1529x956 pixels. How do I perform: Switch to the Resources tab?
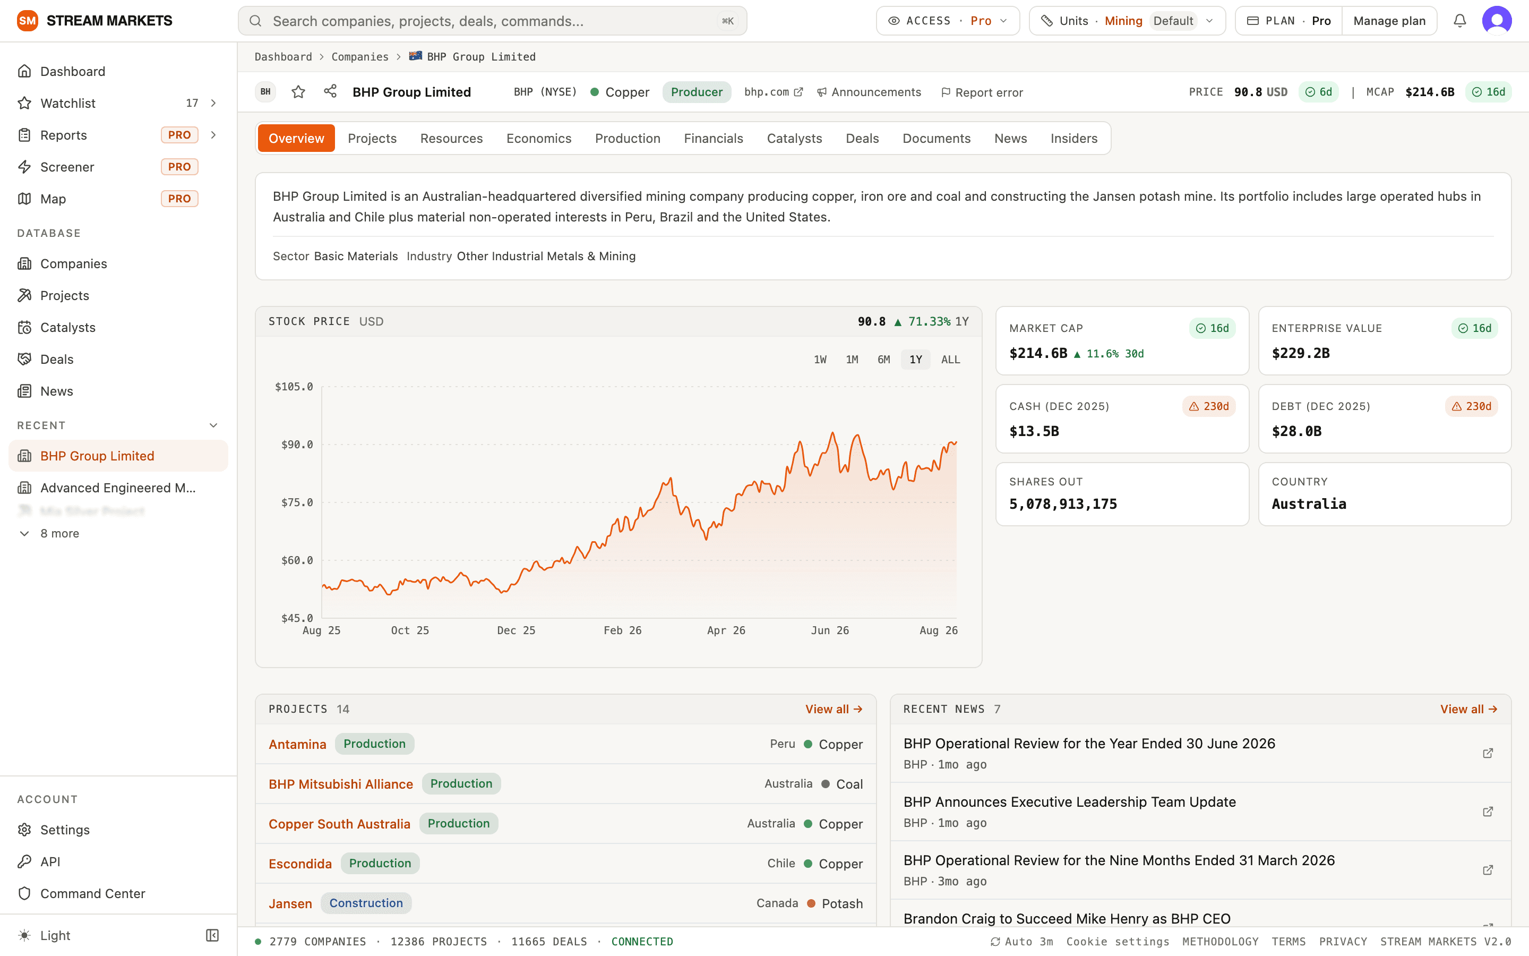point(451,139)
